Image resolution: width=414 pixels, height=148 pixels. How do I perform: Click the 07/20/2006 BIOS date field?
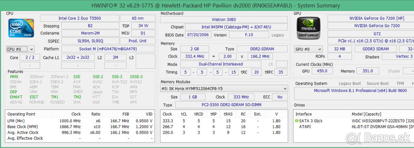pos(198,35)
